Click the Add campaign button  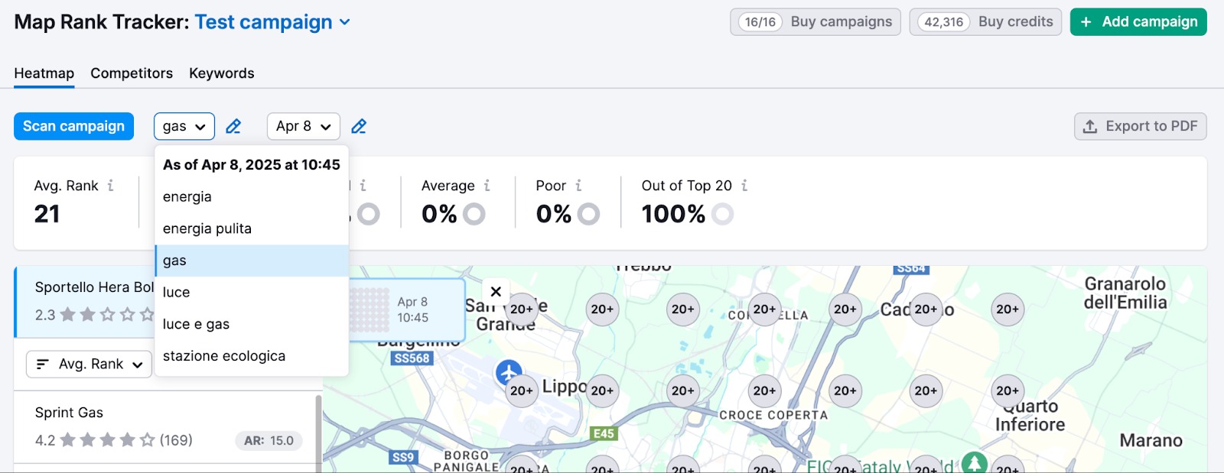tap(1138, 22)
